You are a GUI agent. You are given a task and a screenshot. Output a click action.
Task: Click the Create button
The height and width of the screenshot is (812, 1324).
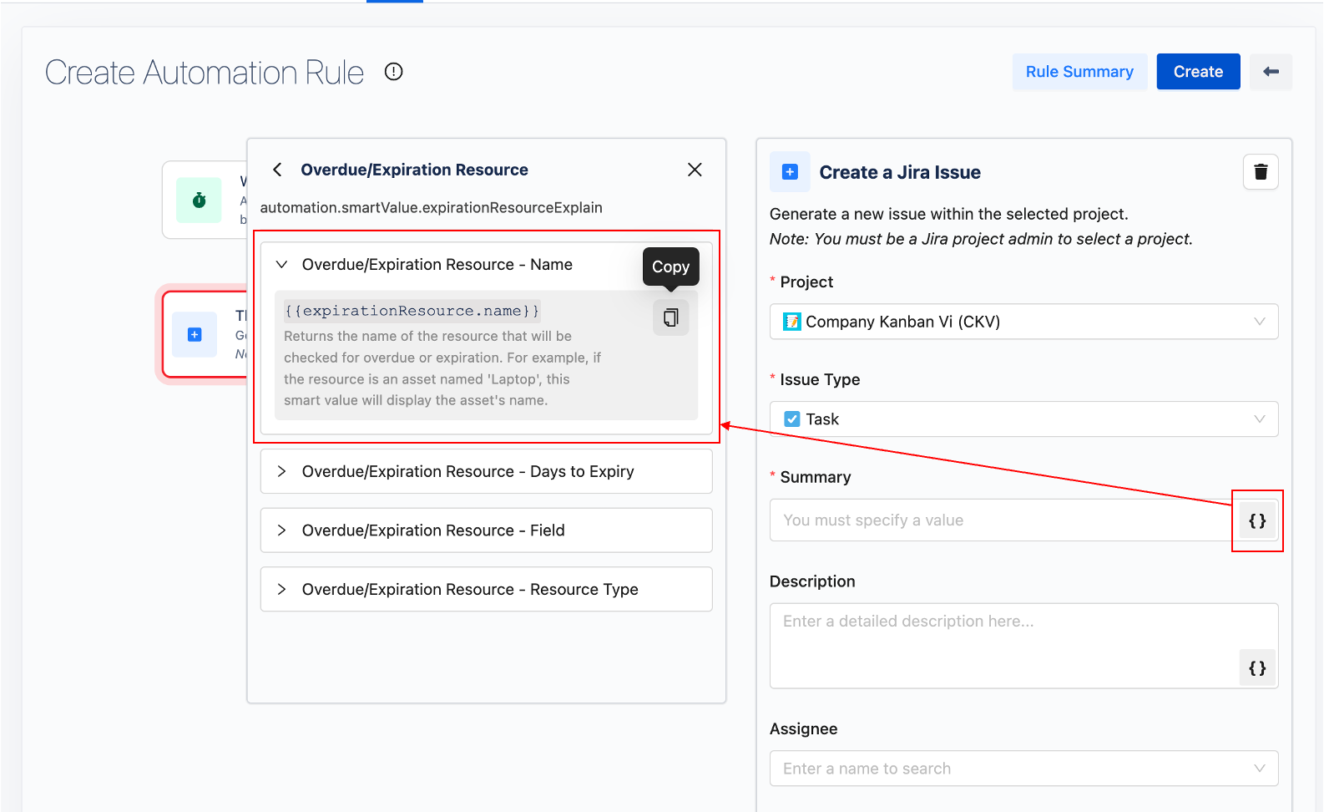tap(1198, 72)
